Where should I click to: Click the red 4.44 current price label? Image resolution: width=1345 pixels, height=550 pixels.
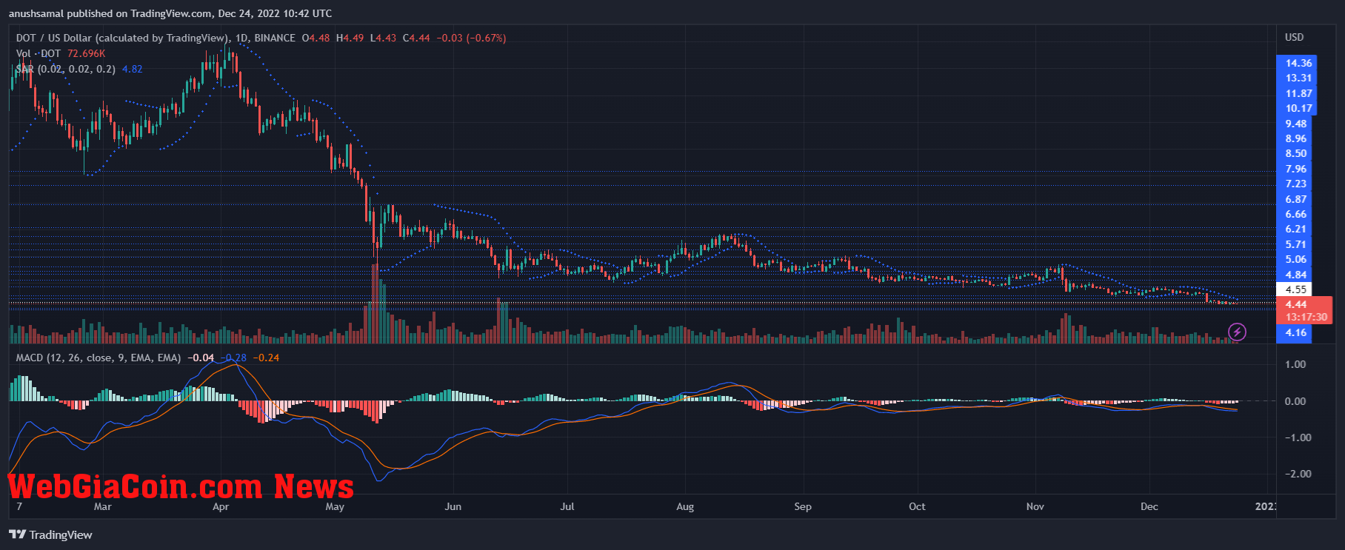(x=1296, y=304)
